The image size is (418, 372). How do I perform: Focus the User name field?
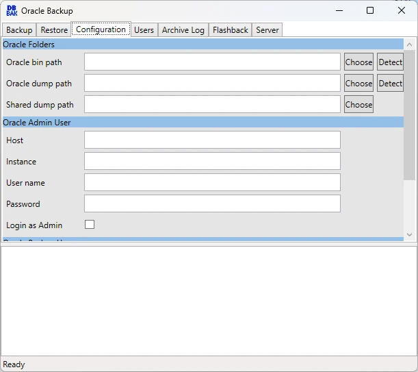click(212, 182)
